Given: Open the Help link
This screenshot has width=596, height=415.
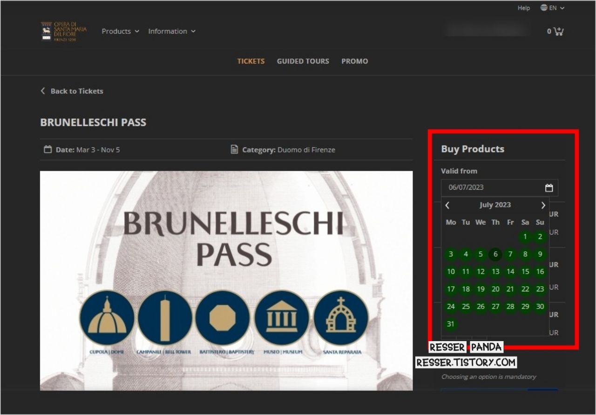Looking at the screenshot, I should tap(524, 8).
